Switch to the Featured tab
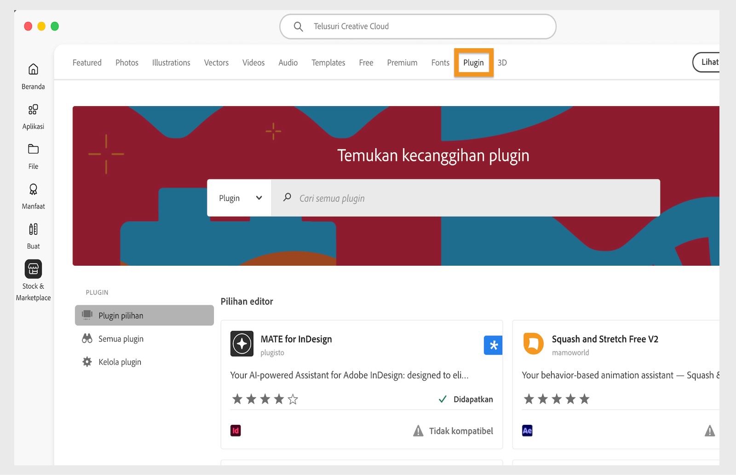Screen dimensions: 736x475 (87, 63)
